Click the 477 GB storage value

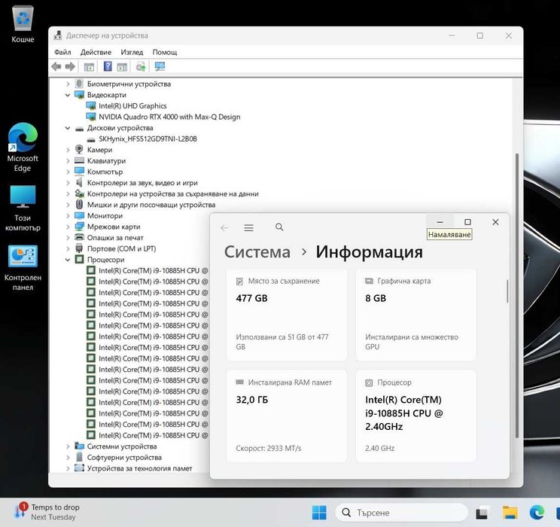point(251,298)
